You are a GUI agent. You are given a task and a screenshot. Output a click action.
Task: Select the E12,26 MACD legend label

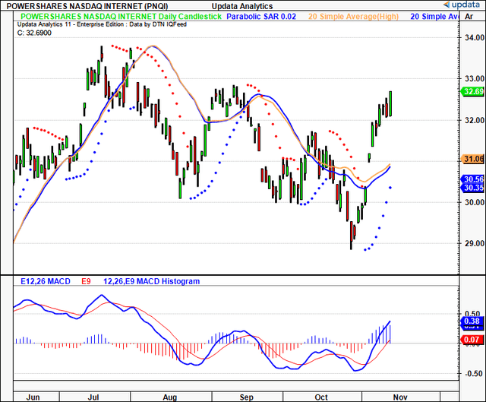(46, 281)
